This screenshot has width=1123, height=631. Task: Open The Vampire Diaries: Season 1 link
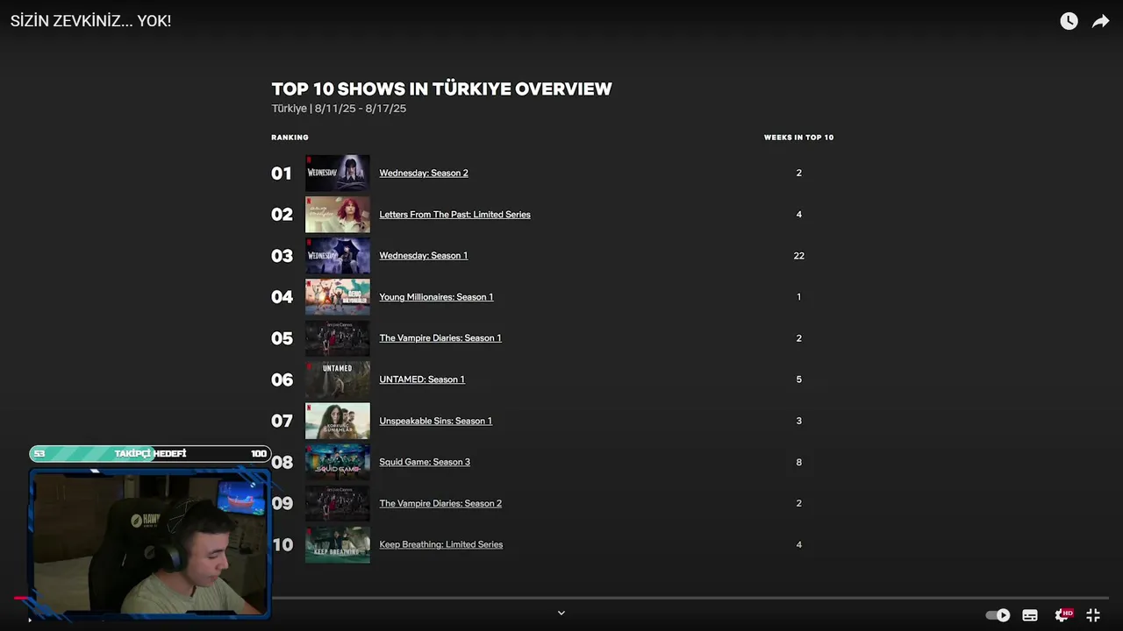tap(440, 337)
